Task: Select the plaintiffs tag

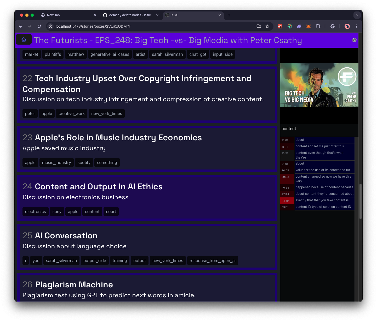Action: 53,54
